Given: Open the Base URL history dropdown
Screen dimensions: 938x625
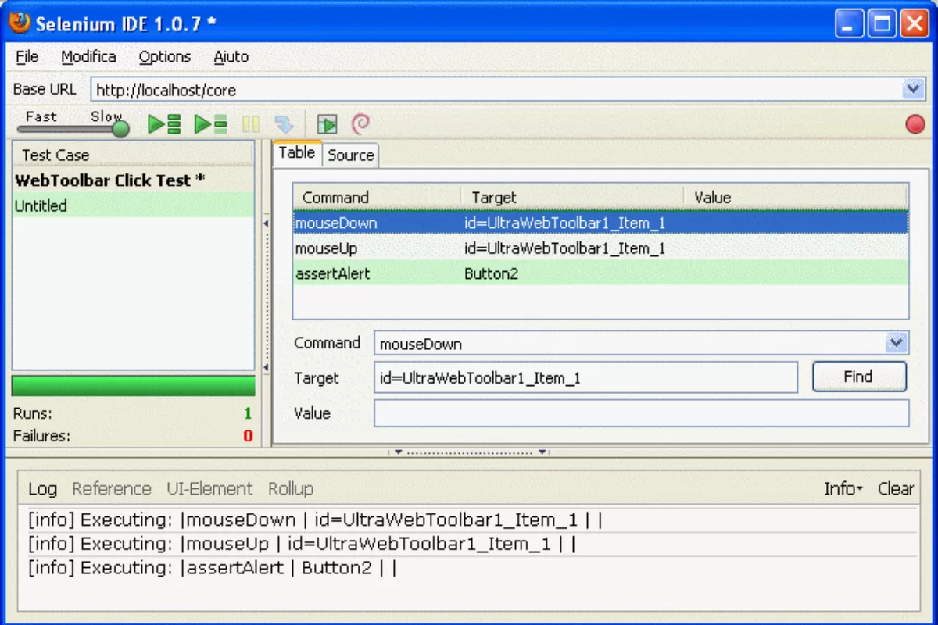Looking at the screenshot, I should 913,89.
